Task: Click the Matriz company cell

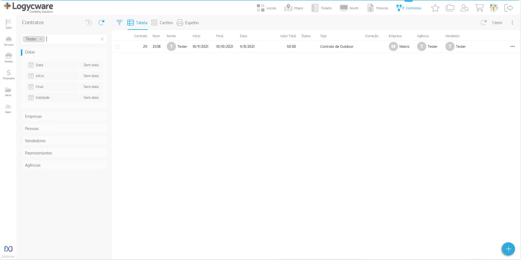Action: [399, 47]
